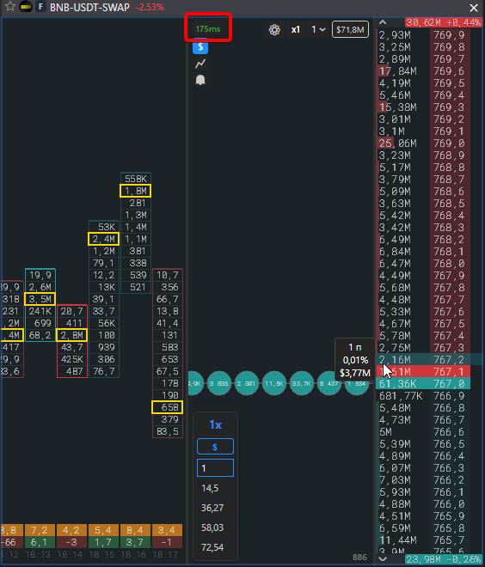Viewport: 485px width, 567px height.
Task: Click the trade bubble labeled 33,7K
Action: [x=302, y=383]
